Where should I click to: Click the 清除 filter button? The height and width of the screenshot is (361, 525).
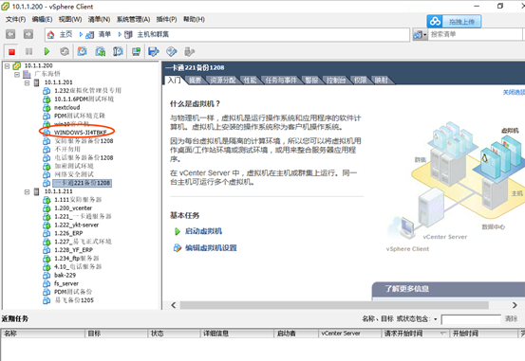tap(512, 319)
